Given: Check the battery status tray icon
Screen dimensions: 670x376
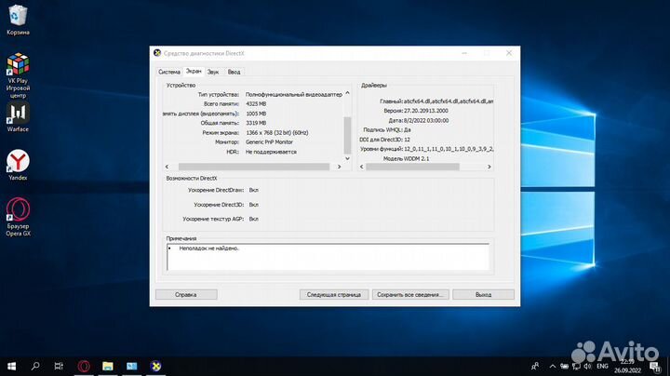Looking at the screenshot, I should click(565, 366).
